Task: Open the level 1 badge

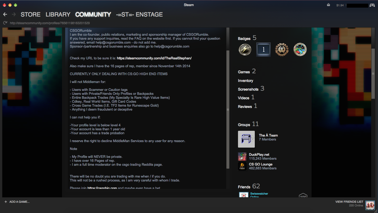Action: point(263,50)
